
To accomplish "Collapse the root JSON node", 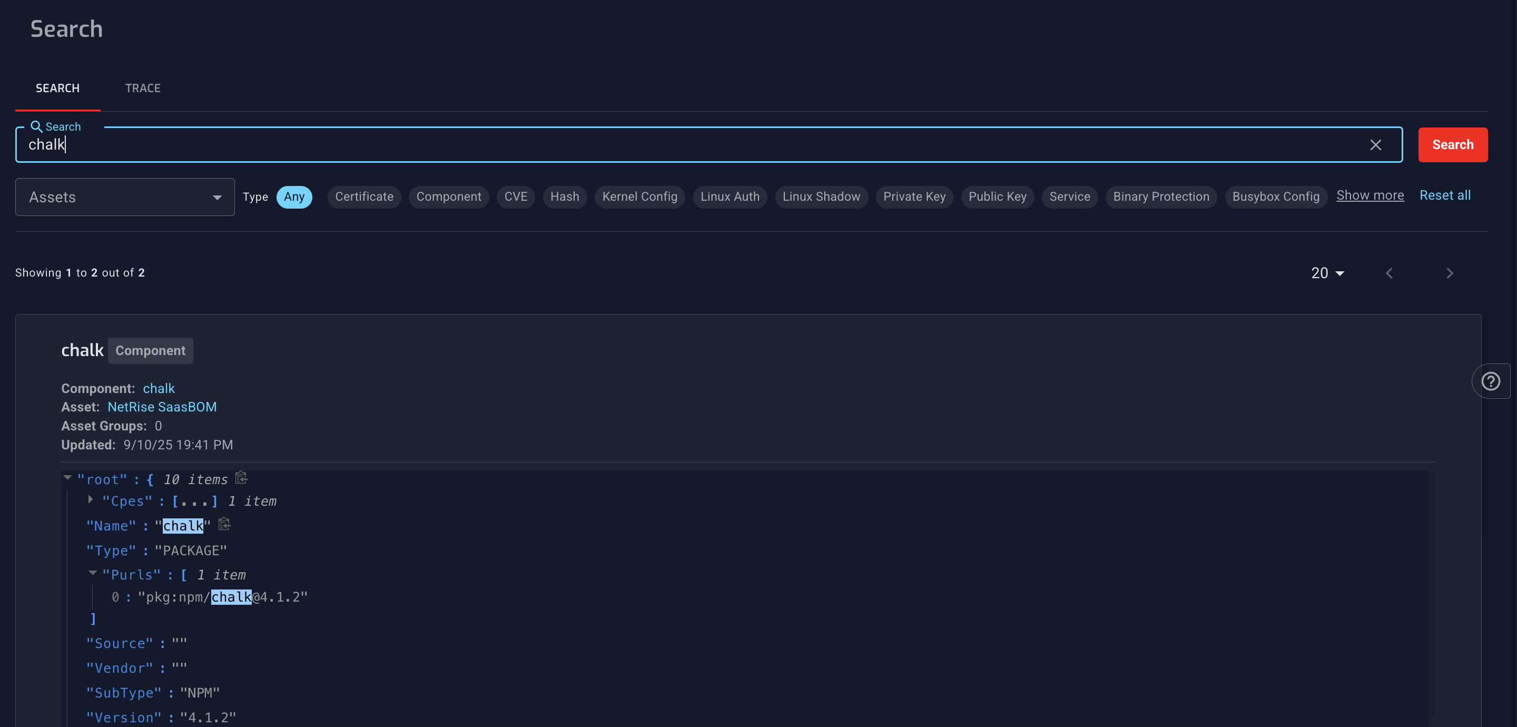I will 68,477.
